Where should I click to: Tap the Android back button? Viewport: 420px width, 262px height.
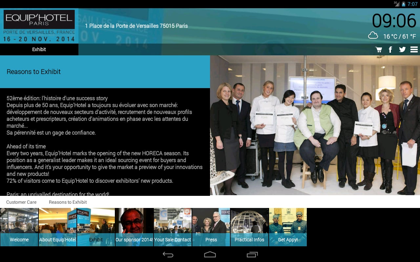point(168,254)
